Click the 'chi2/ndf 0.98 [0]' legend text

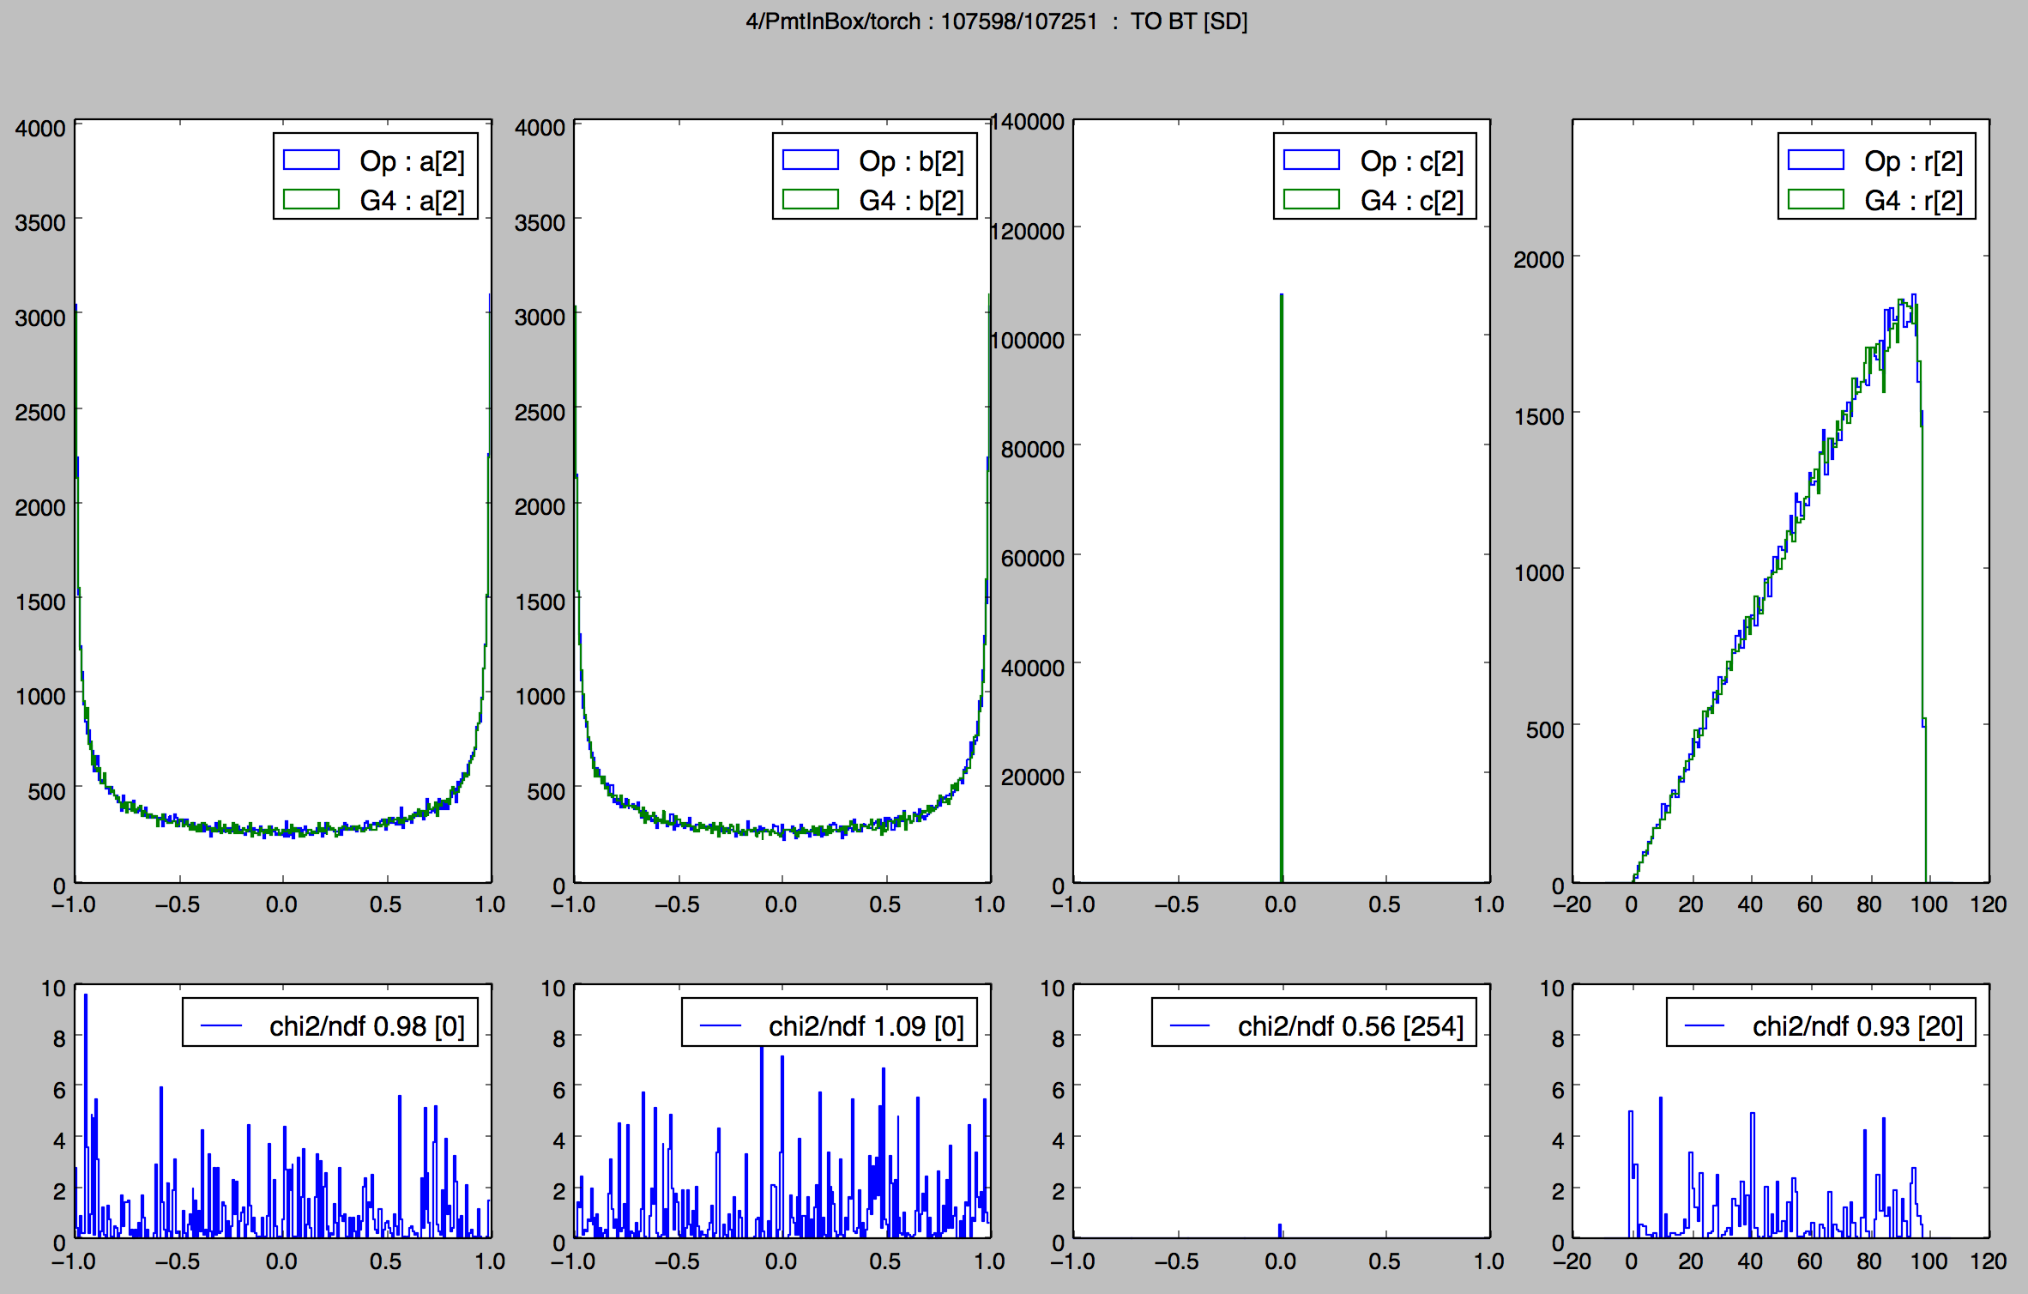point(367,1026)
